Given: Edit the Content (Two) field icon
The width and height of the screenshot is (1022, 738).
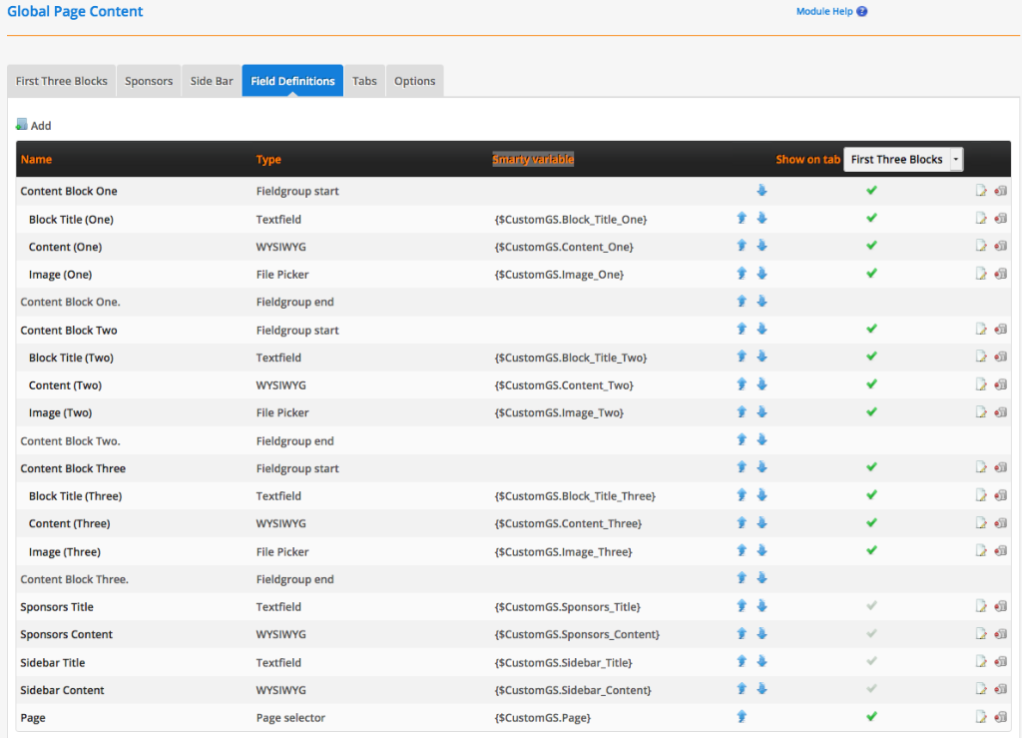Looking at the screenshot, I should pyautogui.click(x=981, y=384).
